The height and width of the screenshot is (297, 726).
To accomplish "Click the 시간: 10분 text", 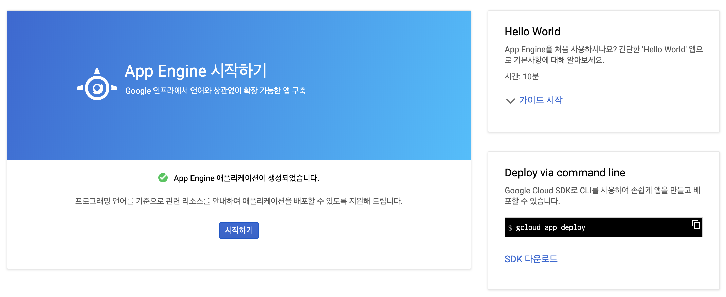I will [x=522, y=76].
